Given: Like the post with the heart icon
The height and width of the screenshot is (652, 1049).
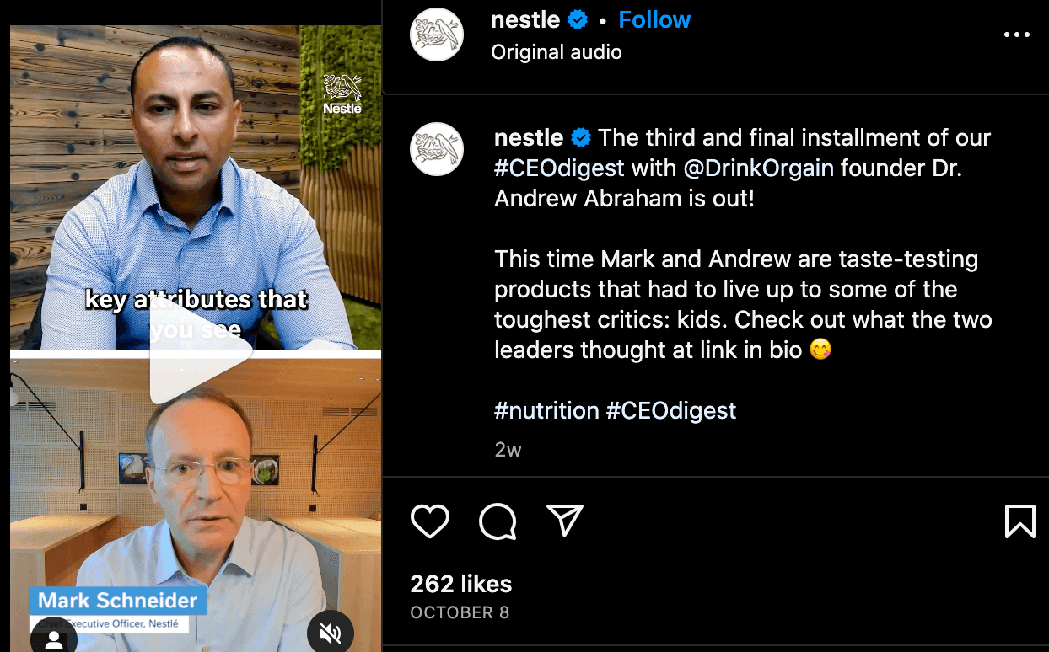Looking at the screenshot, I should [x=430, y=521].
